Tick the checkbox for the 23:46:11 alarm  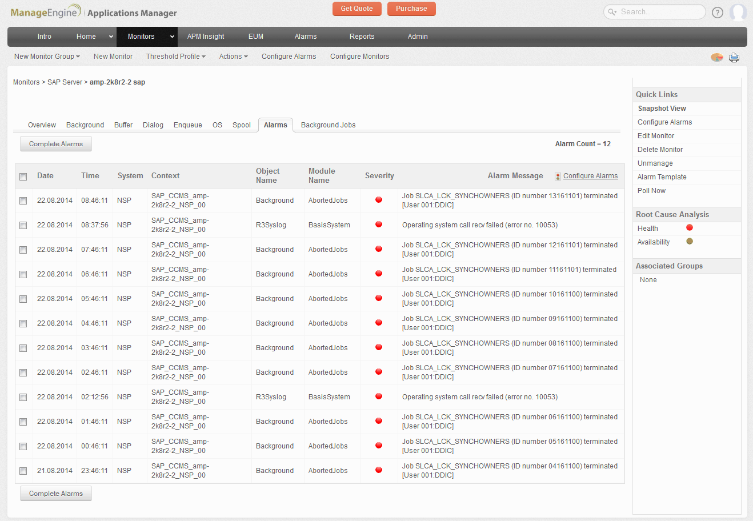point(23,471)
